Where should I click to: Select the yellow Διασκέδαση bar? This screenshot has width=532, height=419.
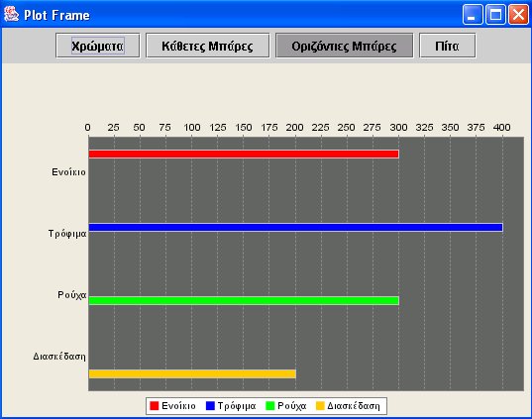pyautogui.click(x=192, y=373)
